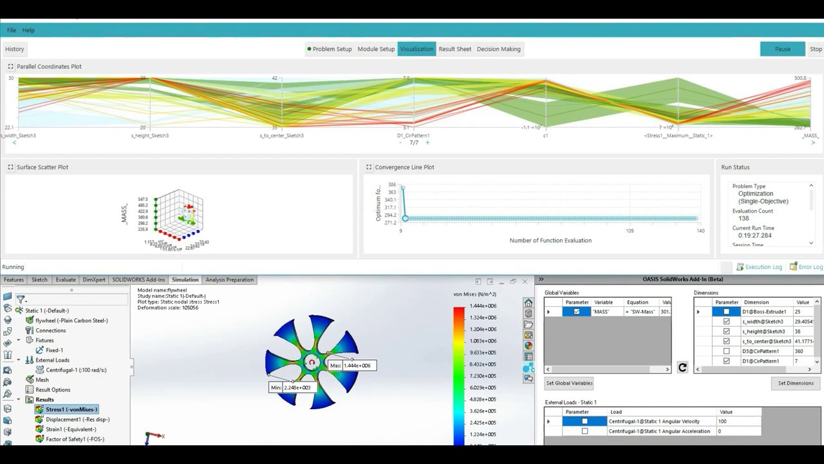Viewport: 824px width, 464px height.
Task: Select the OASIS add-in task pane icon
Action: tap(529, 368)
